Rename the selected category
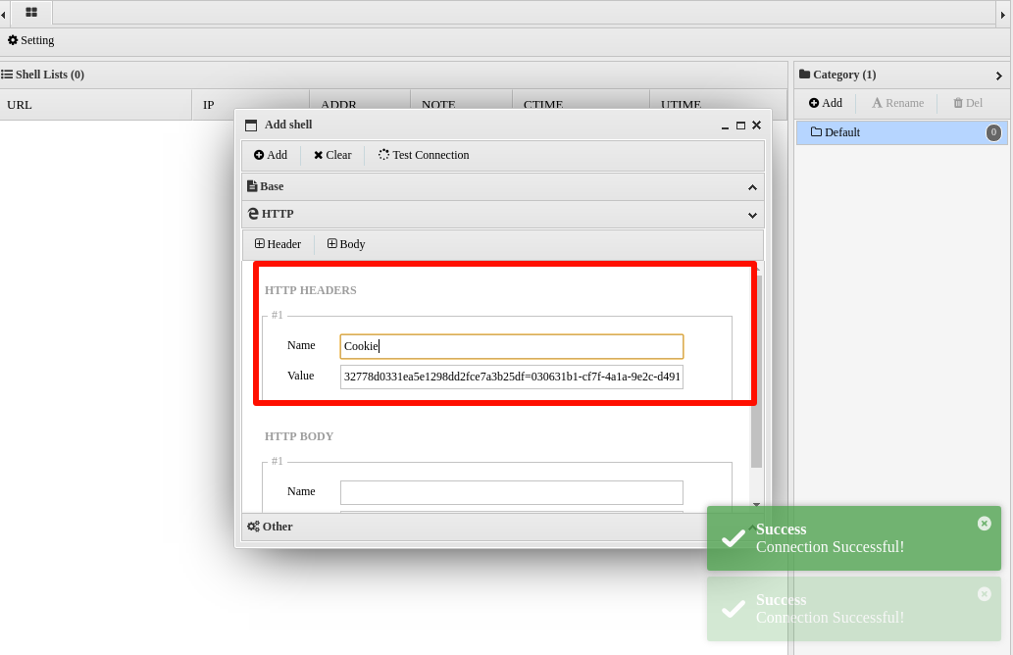Screen dimensions: 1013x655 [x=897, y=103]
